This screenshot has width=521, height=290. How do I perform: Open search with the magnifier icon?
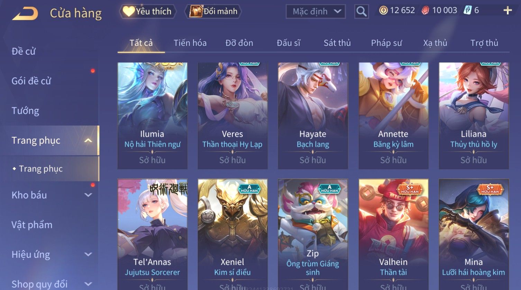pyautogui.click(x=362, y=11)
